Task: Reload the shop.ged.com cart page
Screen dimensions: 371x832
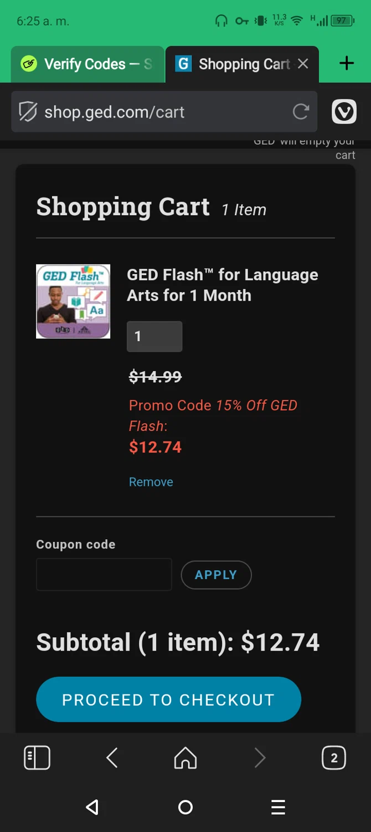Action: (x=301, y=112)
